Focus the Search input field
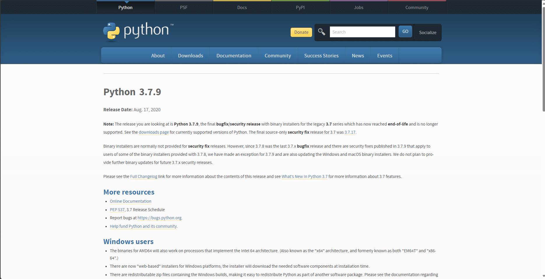The height and width of the screenshot is (279, 545). click(362, 32)
